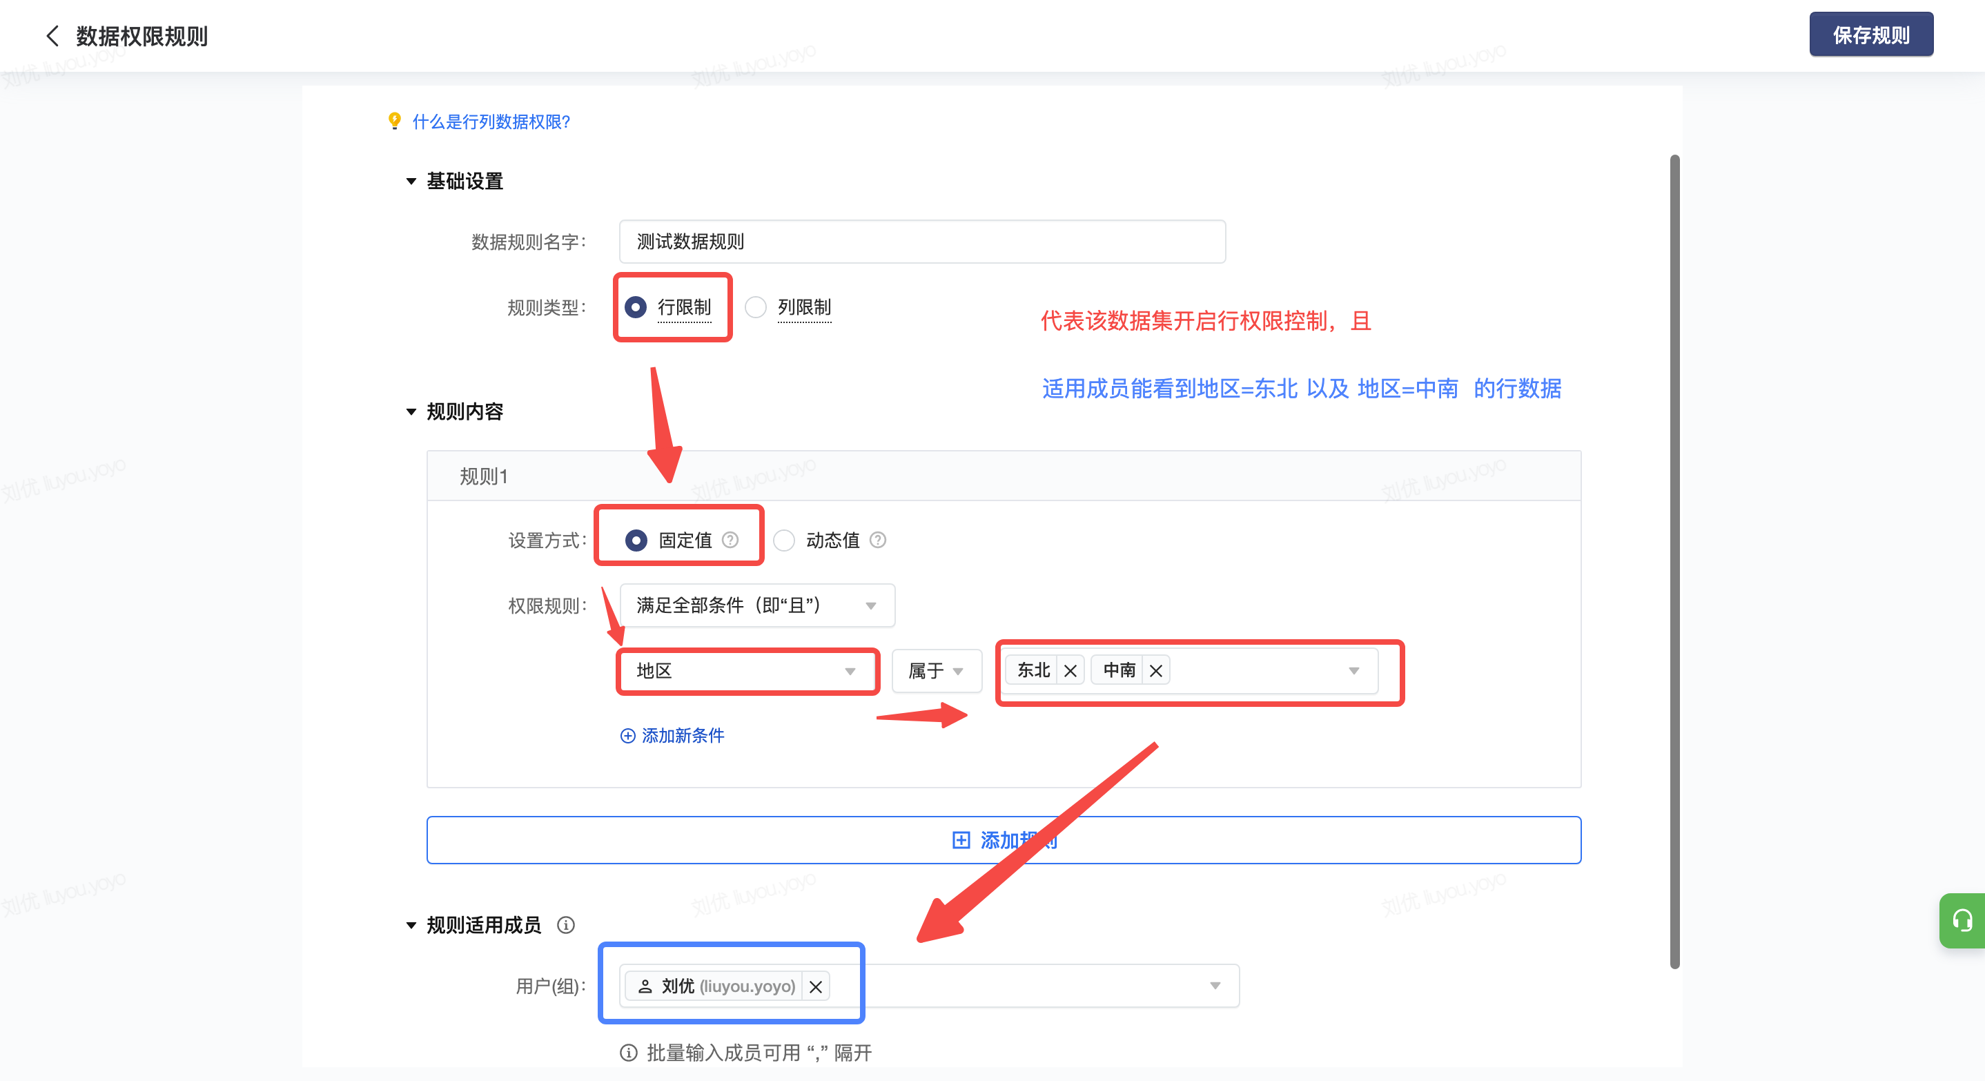Click the 数据权限规则 page title
Image resolution: width=1985 pixels, height=1081 pixels.
pos(141,36)
